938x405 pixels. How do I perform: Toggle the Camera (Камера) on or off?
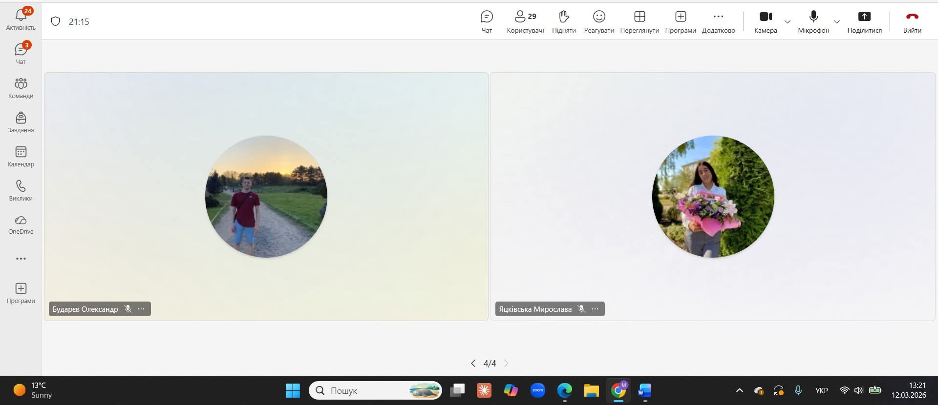[x=766, y=21]
